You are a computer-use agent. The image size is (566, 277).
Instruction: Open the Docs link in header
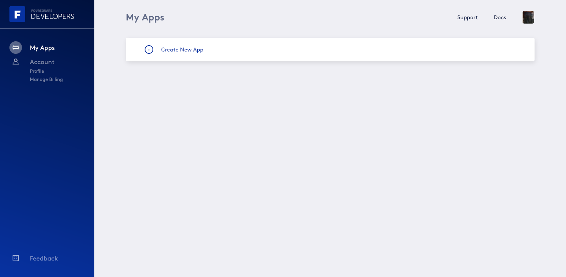click(x=500, y=18)
